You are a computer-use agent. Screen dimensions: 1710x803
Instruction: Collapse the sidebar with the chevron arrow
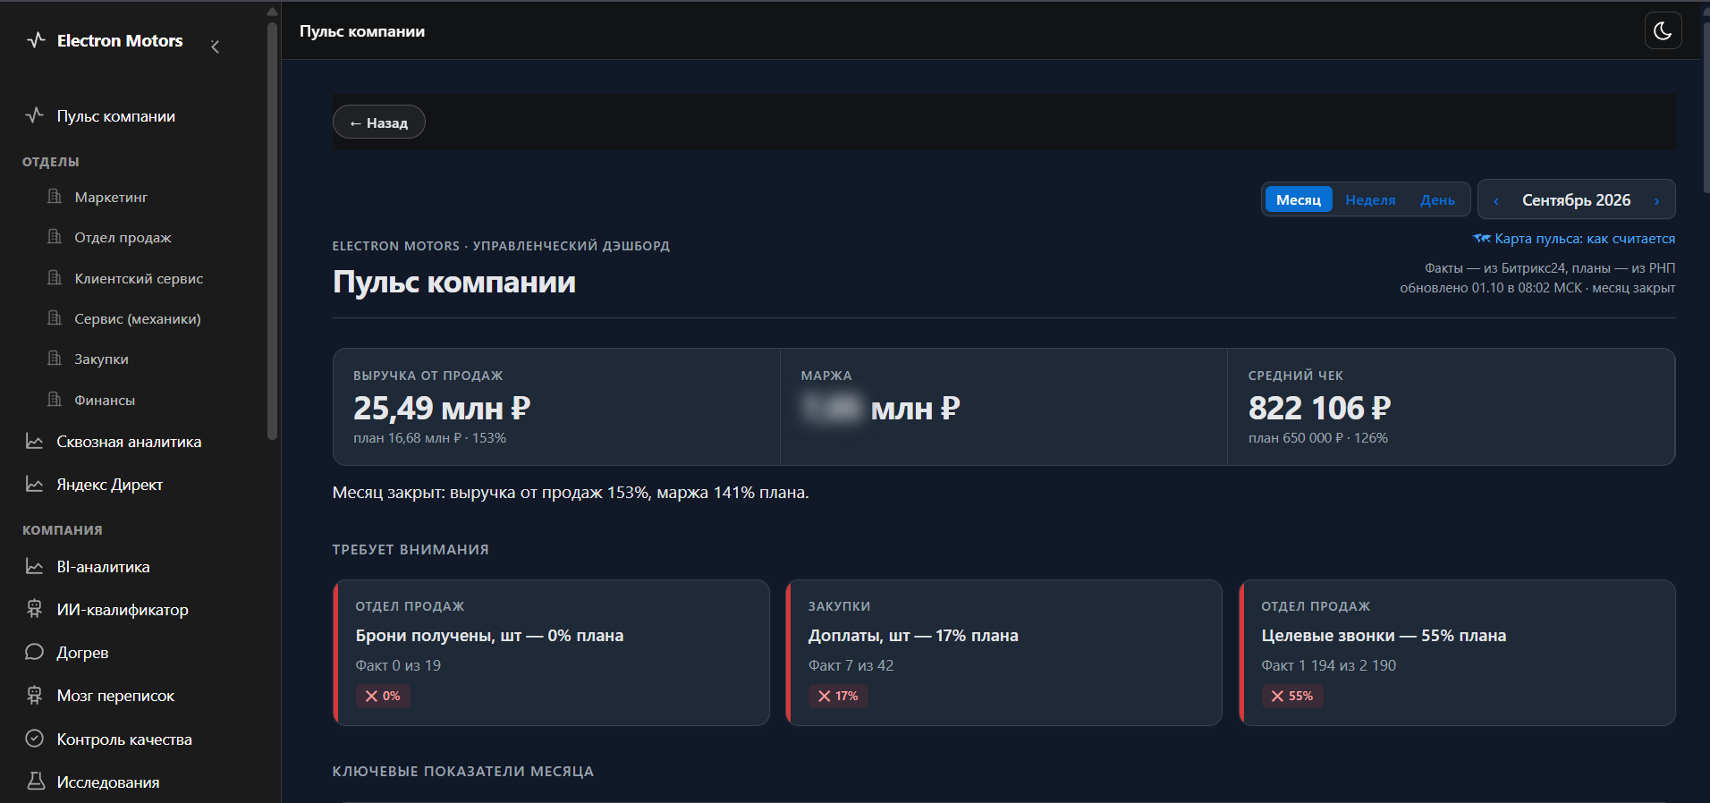pyautogui.click(x=215, y=46)
